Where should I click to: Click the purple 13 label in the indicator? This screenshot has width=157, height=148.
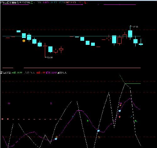pos(9,103)
